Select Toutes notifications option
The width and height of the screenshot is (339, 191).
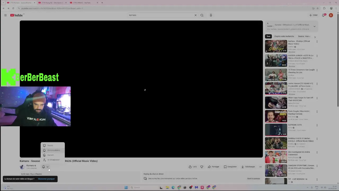click(53, 145)
